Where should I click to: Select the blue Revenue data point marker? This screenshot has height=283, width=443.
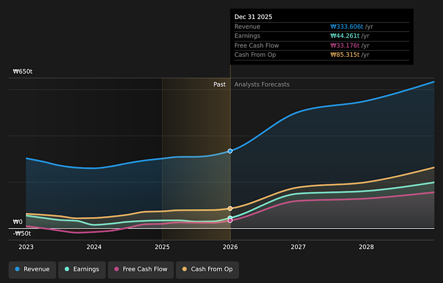pyautogui.click(x=230, y=151)
